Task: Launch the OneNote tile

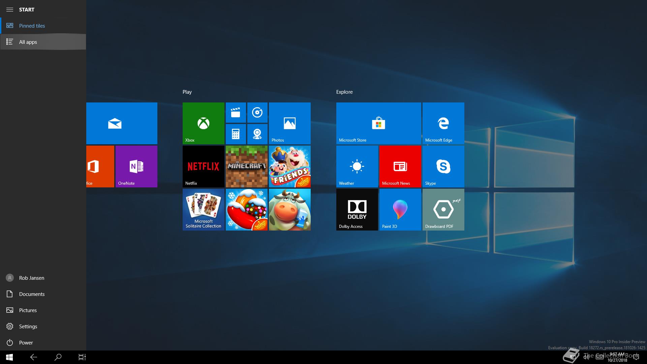Action: [x=136, y=166]
